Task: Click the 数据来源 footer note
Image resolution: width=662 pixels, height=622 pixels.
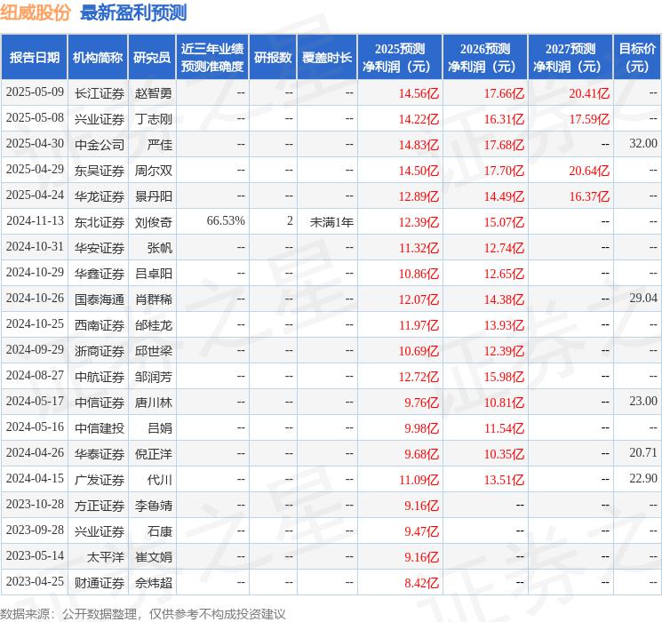Action: point(143,613)
